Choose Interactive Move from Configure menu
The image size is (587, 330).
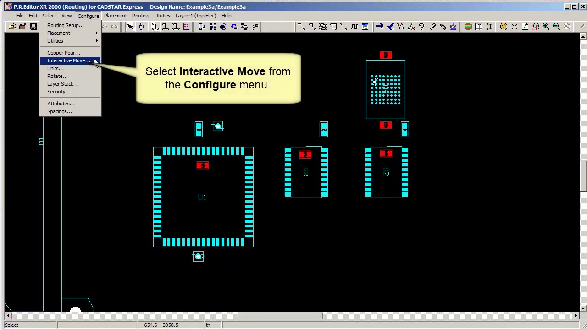(x=70, y=60)
